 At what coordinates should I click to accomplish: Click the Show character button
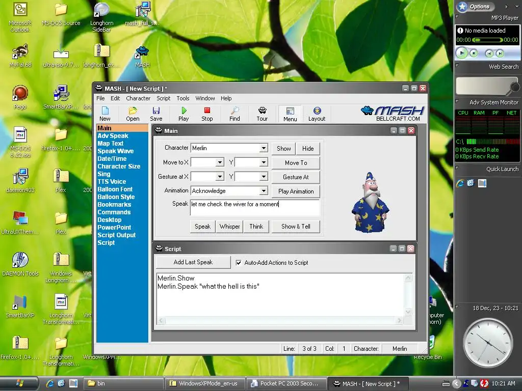point(283,149)
